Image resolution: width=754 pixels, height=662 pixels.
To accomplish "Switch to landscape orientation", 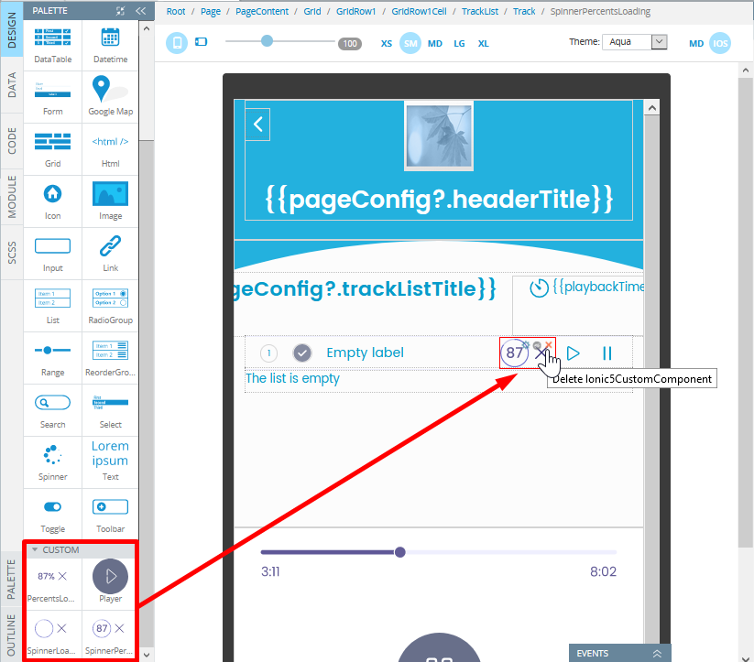I will tap(201, 42).
